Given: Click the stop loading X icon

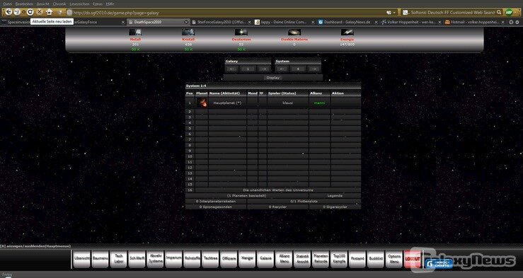Looking at the screenshot, I should (40, 12).
